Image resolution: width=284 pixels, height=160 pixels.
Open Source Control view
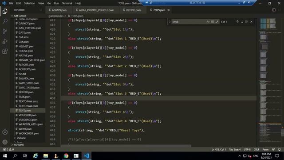(5, 31)
